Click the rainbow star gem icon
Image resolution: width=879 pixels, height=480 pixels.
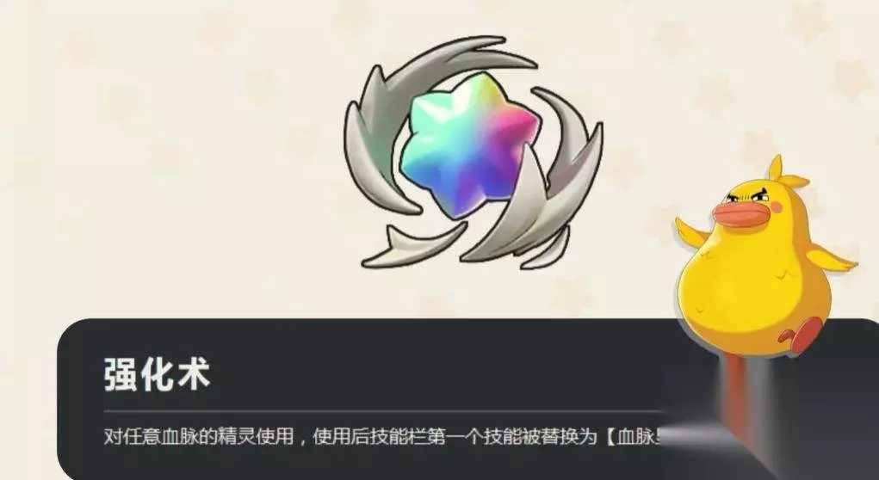pos(470,145)
